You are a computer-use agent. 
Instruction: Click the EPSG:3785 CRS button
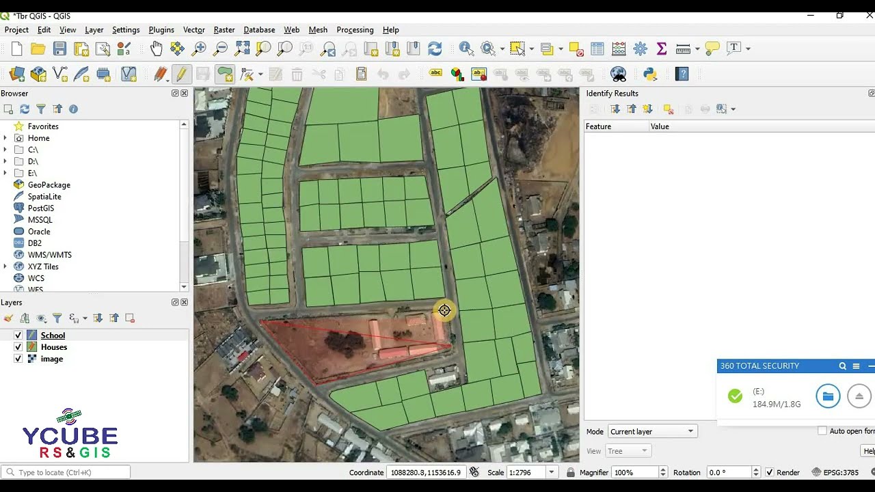point(835,472)
